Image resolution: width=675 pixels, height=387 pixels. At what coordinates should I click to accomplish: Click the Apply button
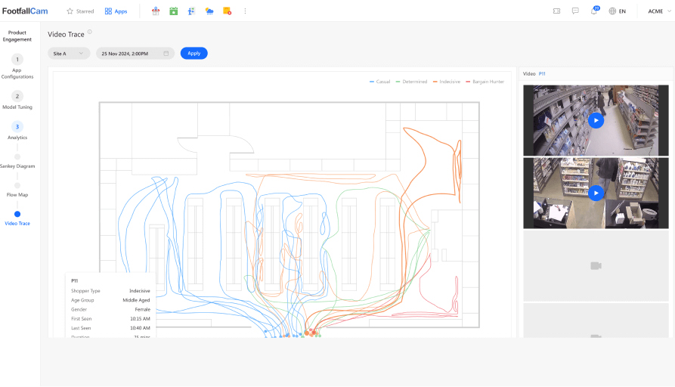(x=194, y=54)
